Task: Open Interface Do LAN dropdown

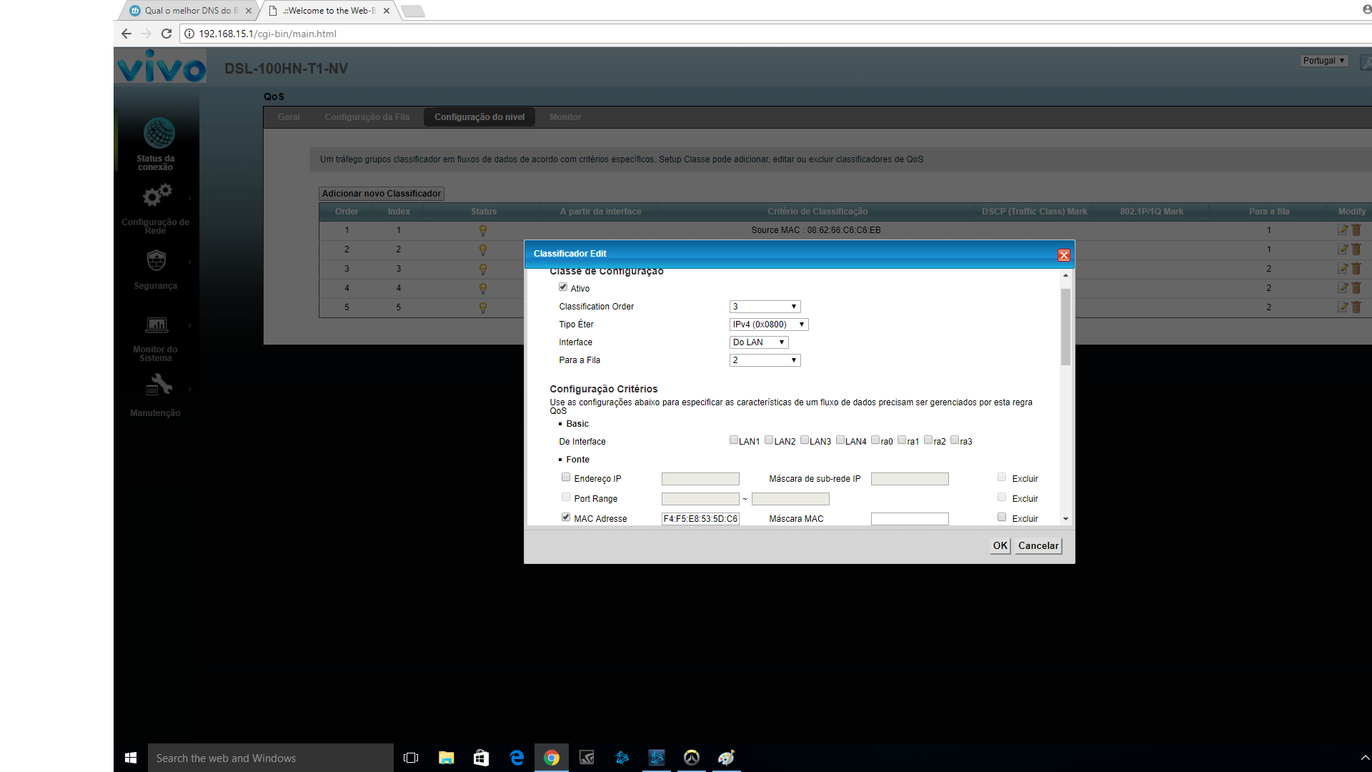Action: (x=759, y=342)
